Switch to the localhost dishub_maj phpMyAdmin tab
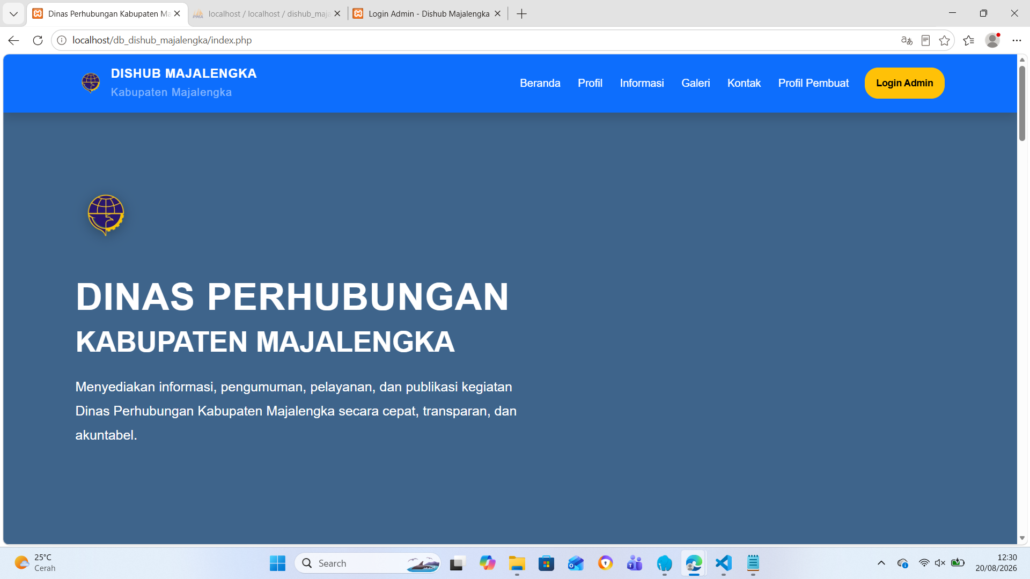The height and width of the screenshot is (579, 1030). (x=267, y=14)
